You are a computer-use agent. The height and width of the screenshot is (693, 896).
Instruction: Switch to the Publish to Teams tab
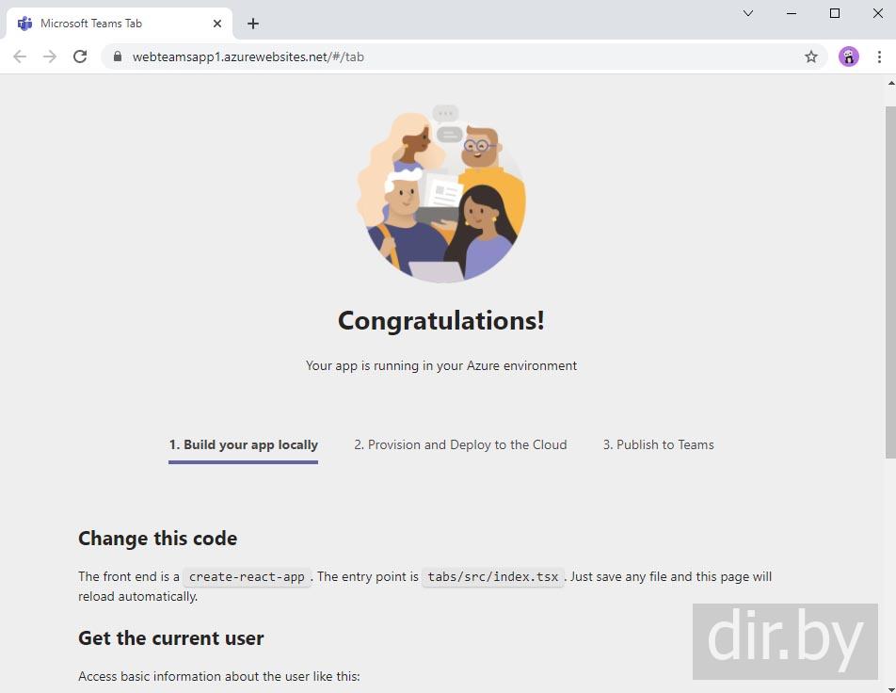(658, 444)
